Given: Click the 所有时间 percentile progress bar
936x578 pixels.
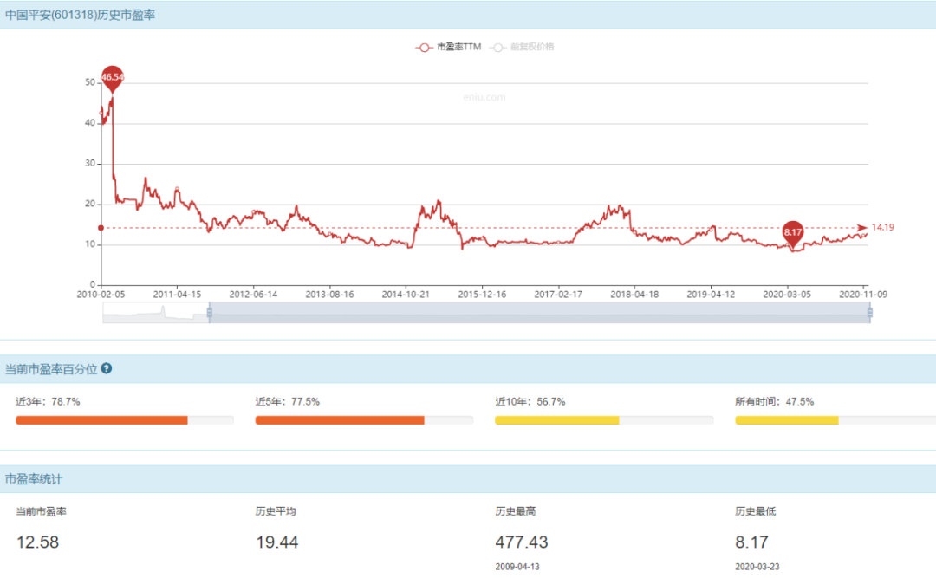Looking at the screenshot, I should point(835,420).
